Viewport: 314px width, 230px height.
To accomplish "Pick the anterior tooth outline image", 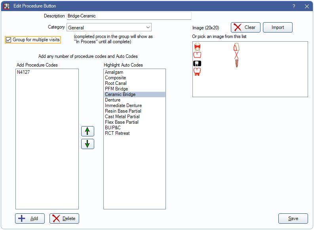I will pos(237,47).
